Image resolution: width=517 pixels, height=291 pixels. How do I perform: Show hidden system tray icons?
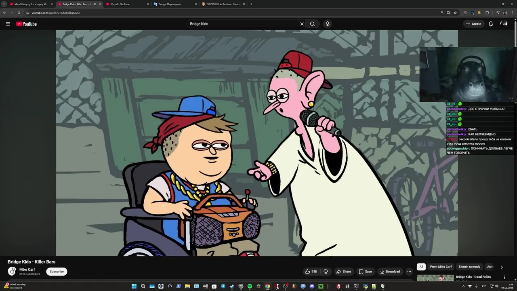tap(463, 286)
